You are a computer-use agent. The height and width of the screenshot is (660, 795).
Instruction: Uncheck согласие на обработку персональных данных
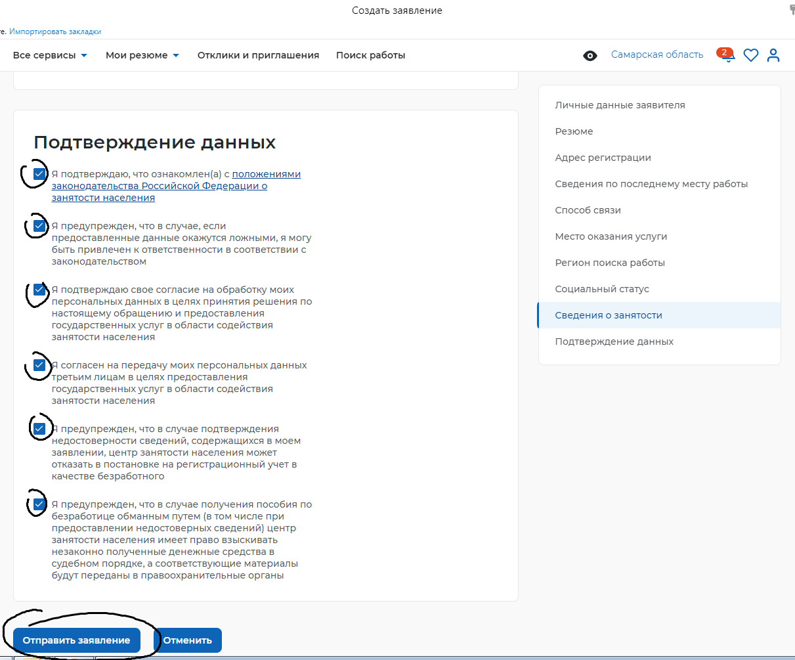tap(39, 290)
